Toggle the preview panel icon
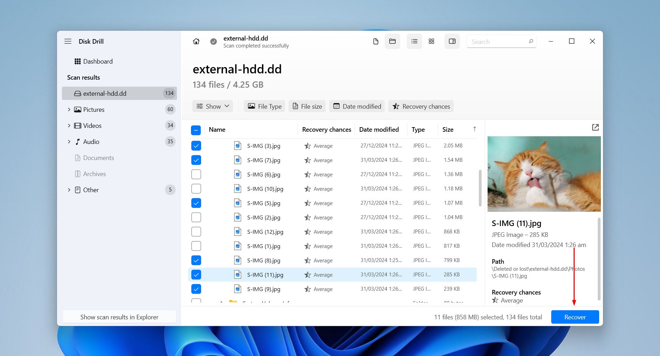The image size is (660, 356). coord(452,41)
